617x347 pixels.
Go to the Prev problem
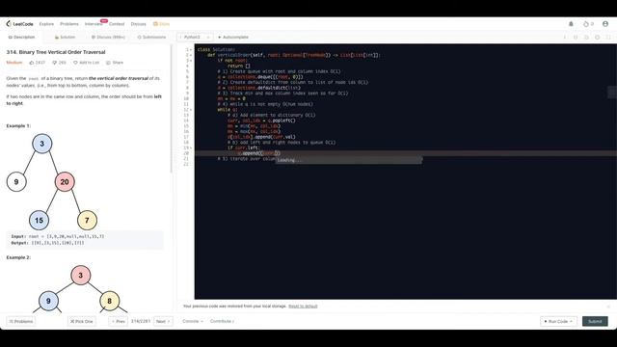[118, 321]
